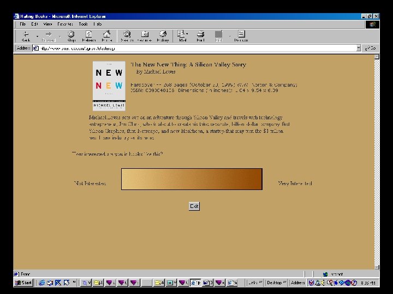Expand the Address bar dropdown arrow

[359, 48]
